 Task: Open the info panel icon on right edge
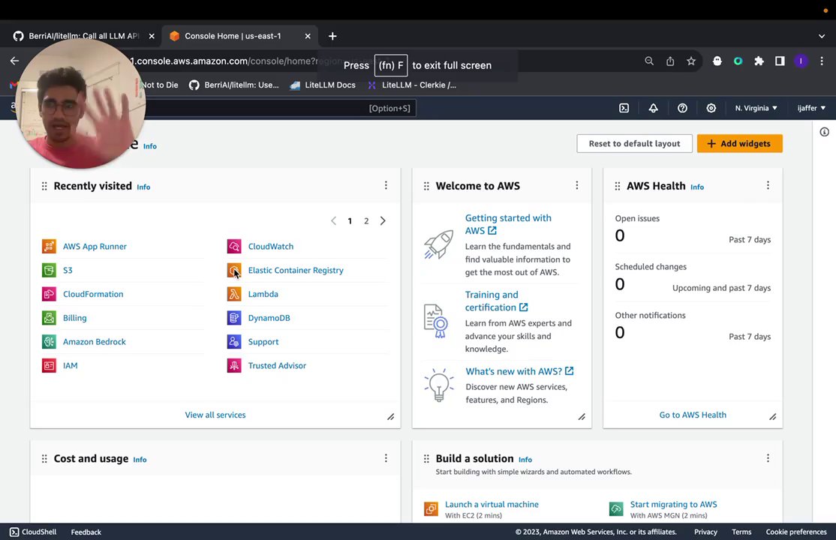point(824,132)
